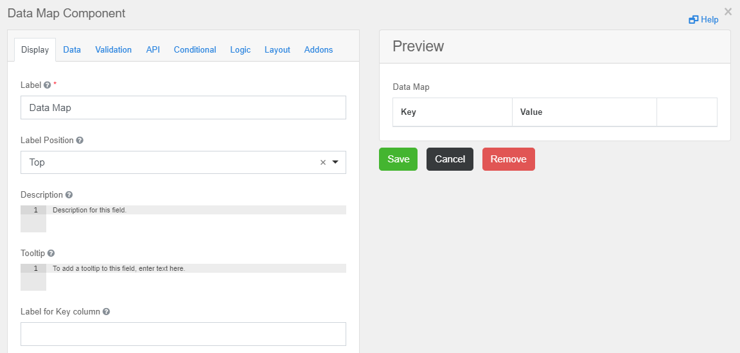740x353 pixels.
Task: Click the Key column header in Preview
Action: [x=453, y=112]
